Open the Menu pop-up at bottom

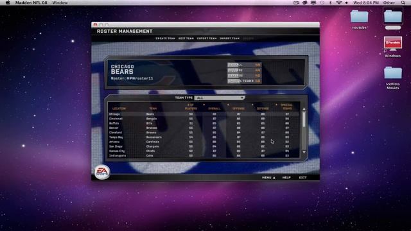point(268,178)
